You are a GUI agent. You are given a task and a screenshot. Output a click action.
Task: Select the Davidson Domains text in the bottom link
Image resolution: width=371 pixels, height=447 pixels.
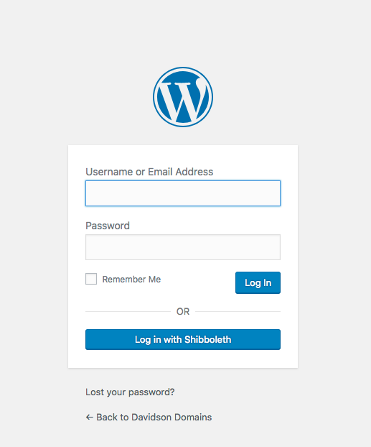point(172,418)
